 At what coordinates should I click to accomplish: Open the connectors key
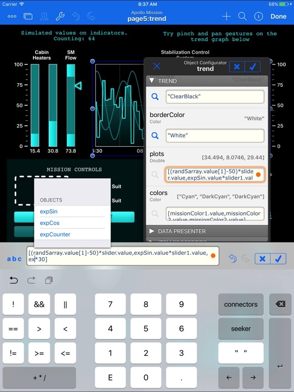tap(241, 304)
